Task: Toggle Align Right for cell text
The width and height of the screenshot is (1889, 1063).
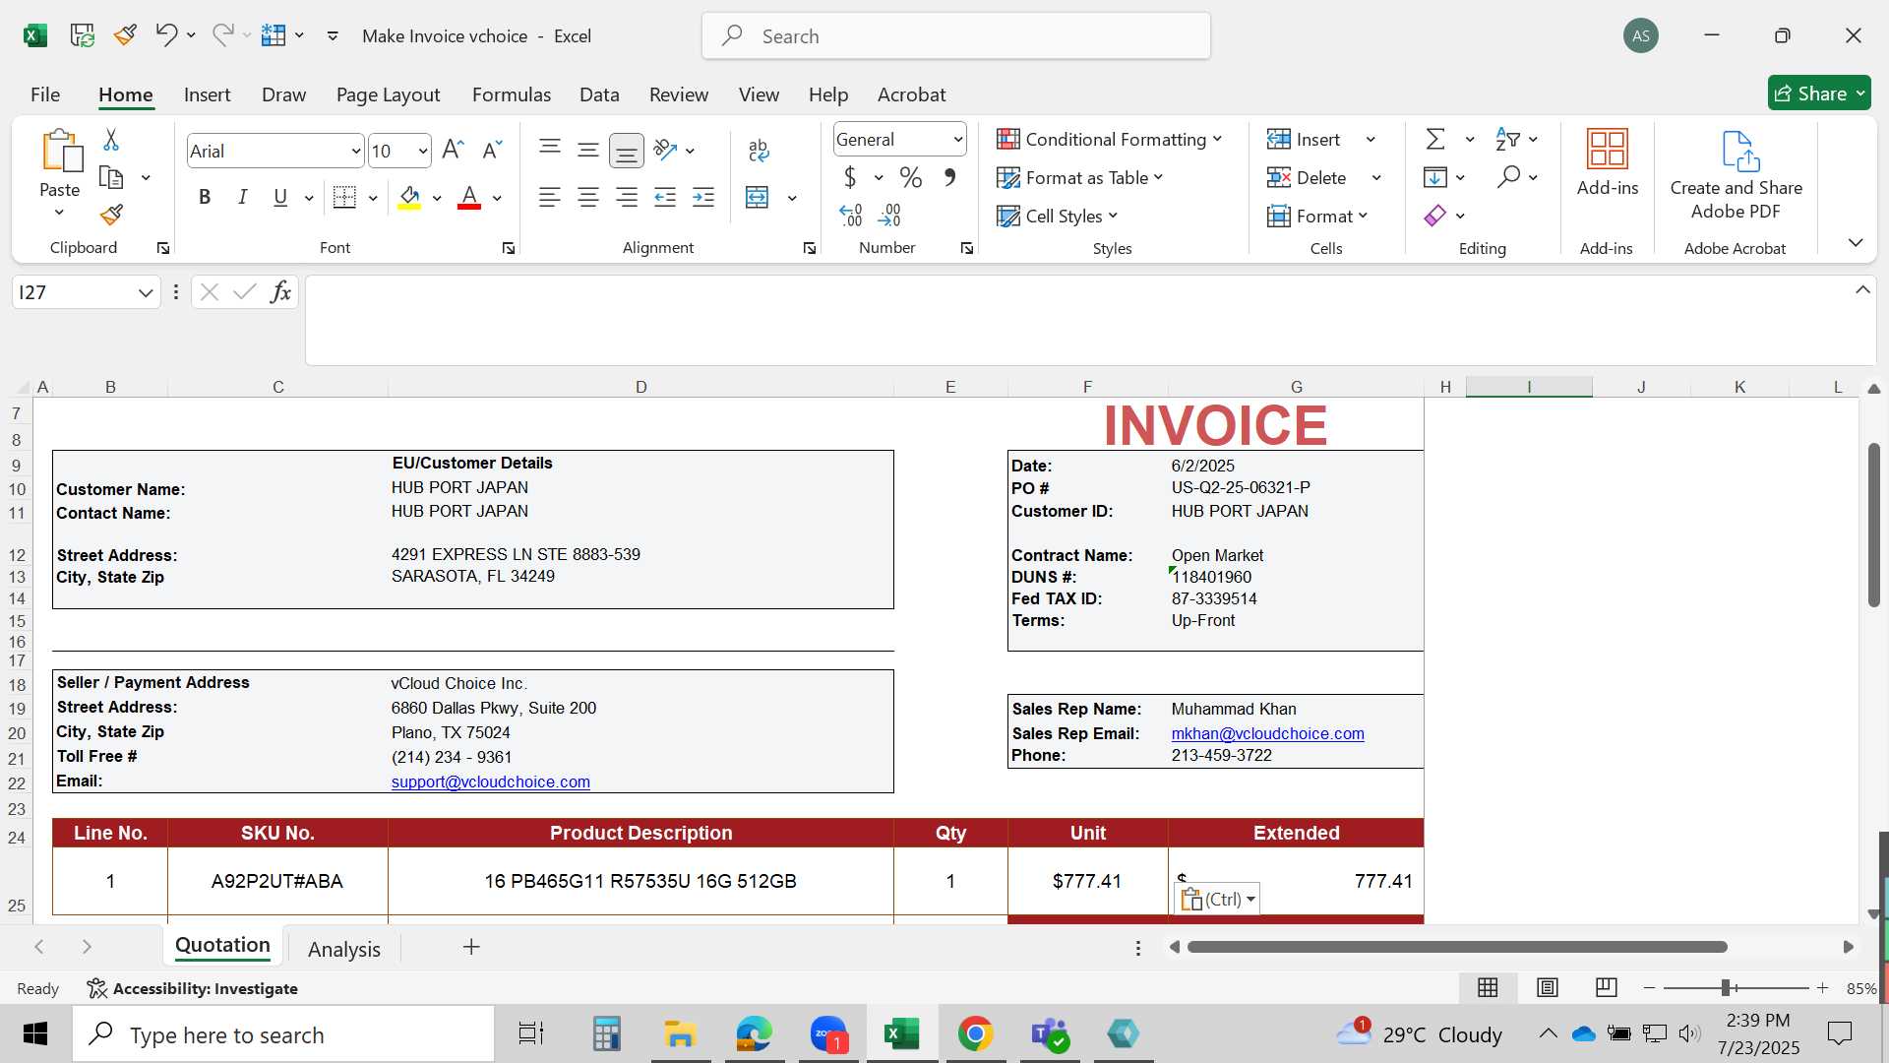Action: tap(627, 198)
